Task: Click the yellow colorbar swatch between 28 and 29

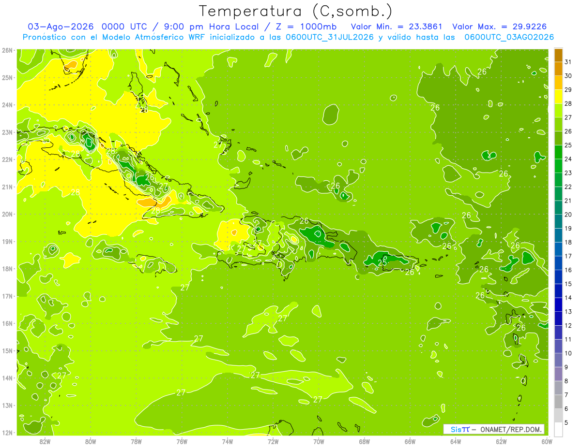Action: coord(558,97)
